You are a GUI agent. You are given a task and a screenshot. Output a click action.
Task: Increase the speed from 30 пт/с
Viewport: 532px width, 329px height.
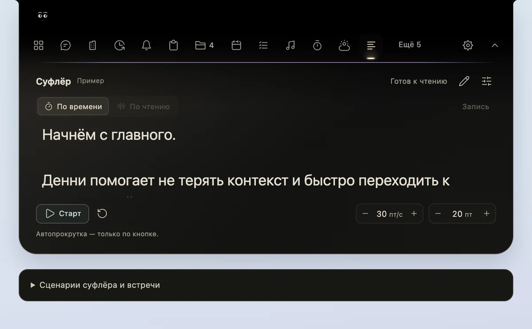tap(414, 214)
